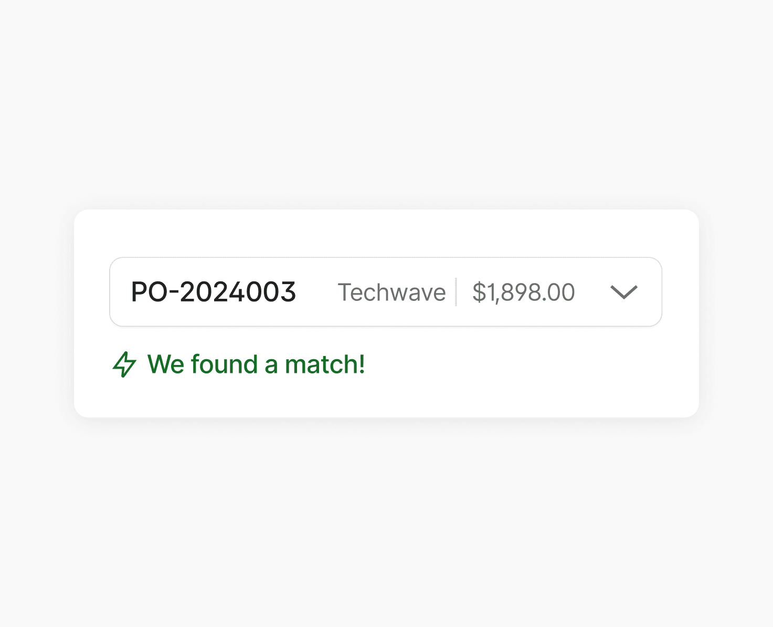Click the $1,898.00 amount
This screenshot has width=773, height=627.
click(x=523, y=292)
